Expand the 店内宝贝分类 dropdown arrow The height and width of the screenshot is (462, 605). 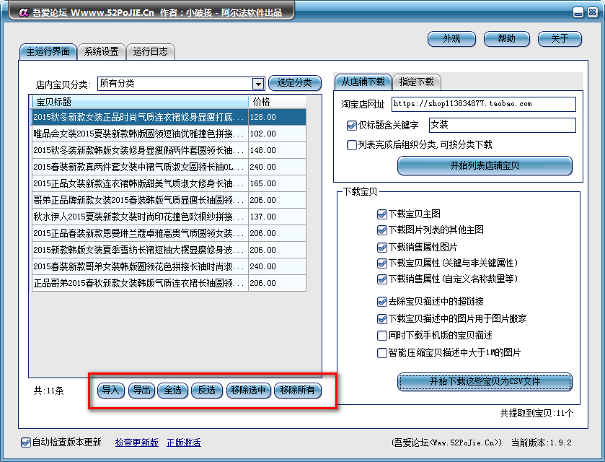258,84
